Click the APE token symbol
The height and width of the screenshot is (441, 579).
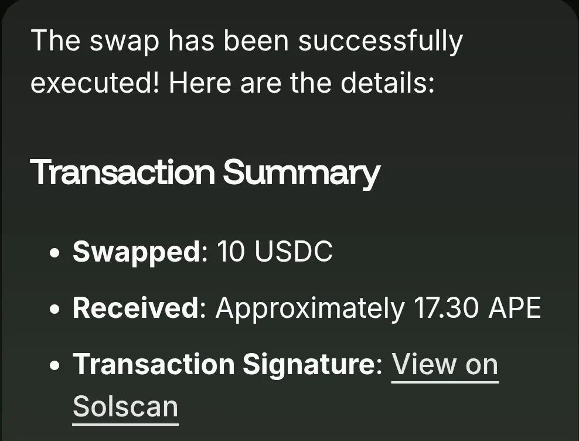click(x=515, y=307)
